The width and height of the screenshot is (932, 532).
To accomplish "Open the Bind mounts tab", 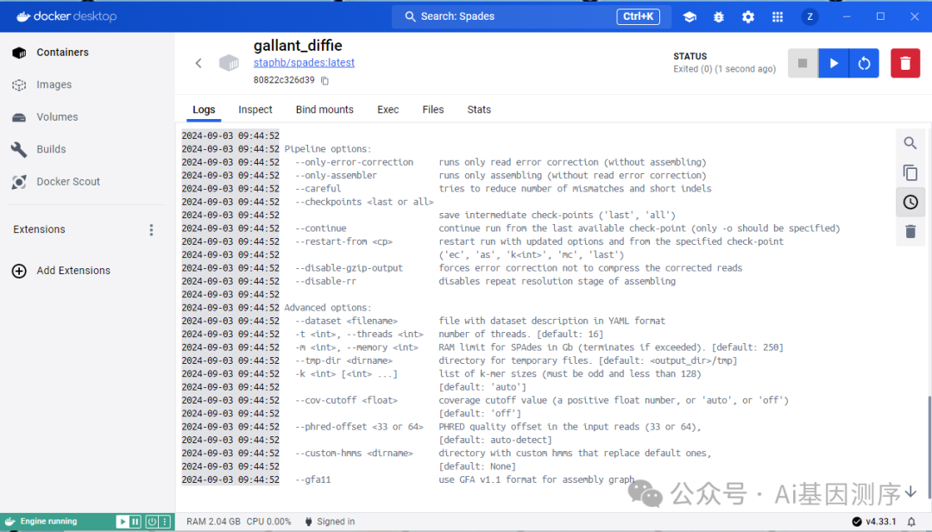I will (324, 110).
